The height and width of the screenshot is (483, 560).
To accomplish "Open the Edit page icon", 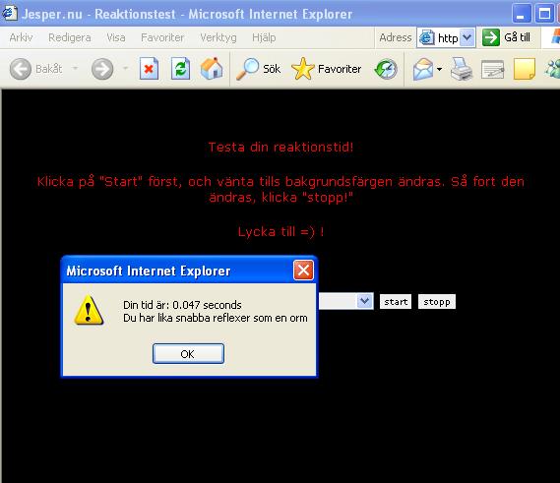I will tap(492, 69).
